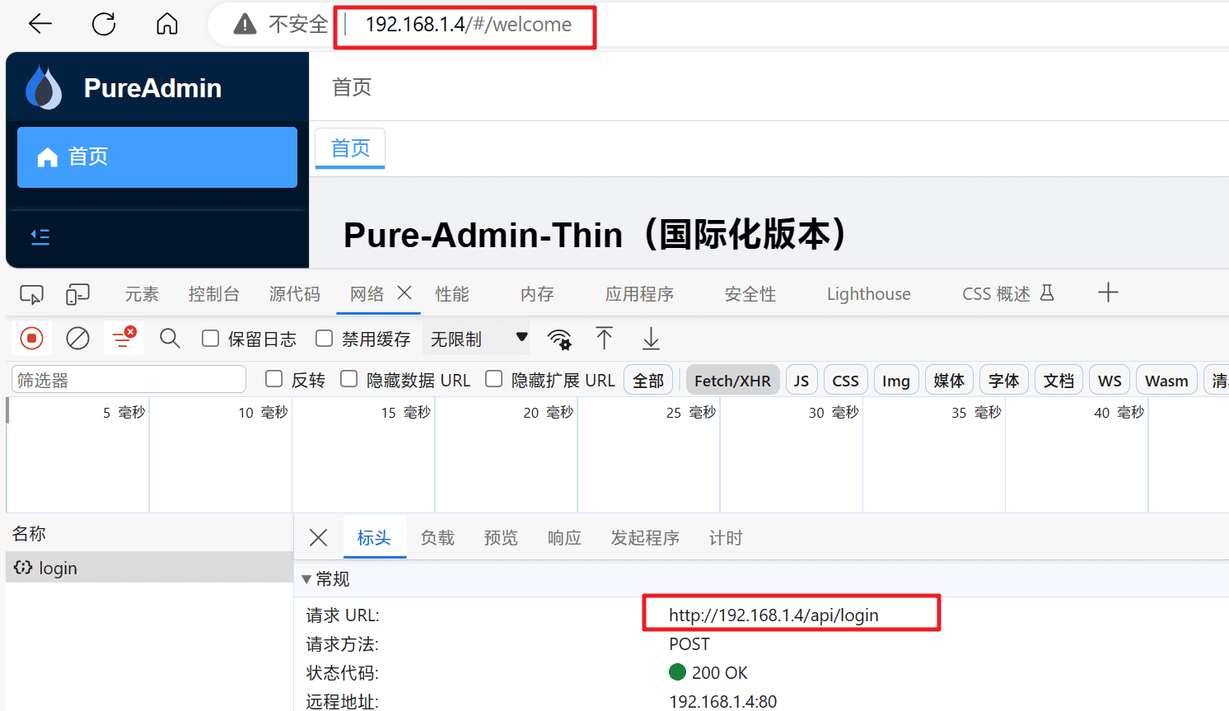Open network conditions wifi settings icon
Screen dimensions: 1229x711
click(x=559, y=339)
